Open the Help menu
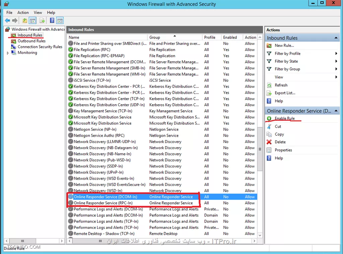The image size is (343, 254). pyautogui.click(x=51, y=12)
